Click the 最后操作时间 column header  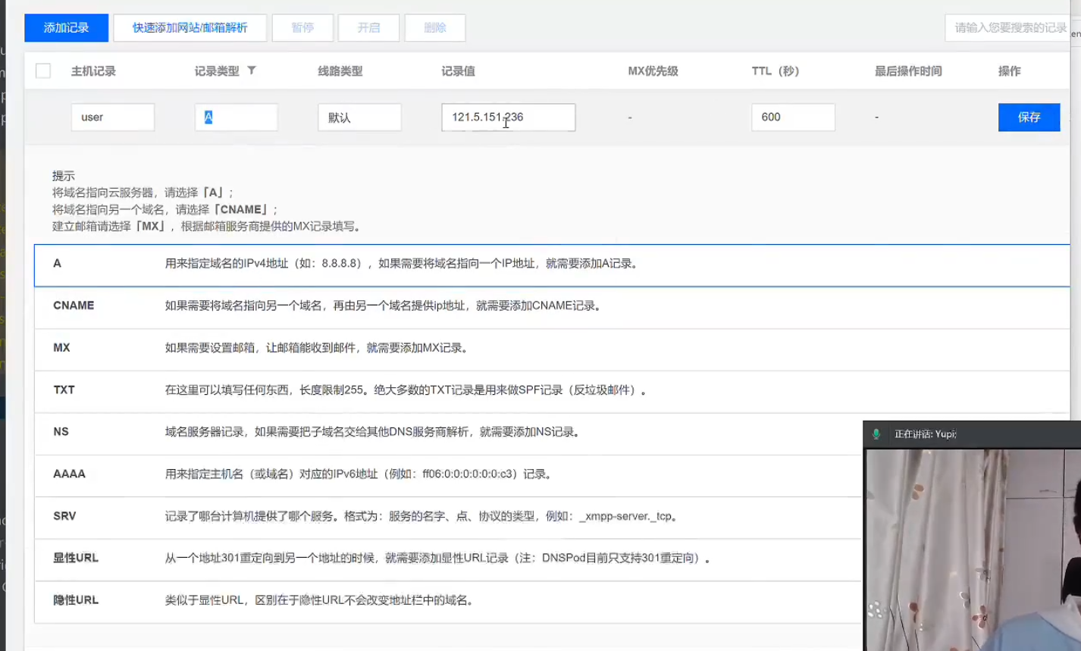pos(908,71)
